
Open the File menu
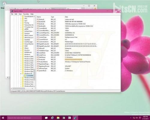[12, 14]
